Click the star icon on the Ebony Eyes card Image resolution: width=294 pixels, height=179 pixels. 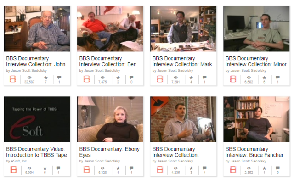(x=118, y=168)
